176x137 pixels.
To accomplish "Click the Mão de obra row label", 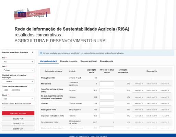I will [46, 84].
